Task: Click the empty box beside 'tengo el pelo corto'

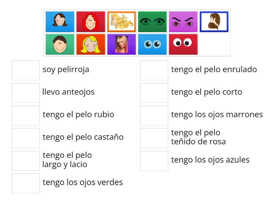Action: click(154, 93)
